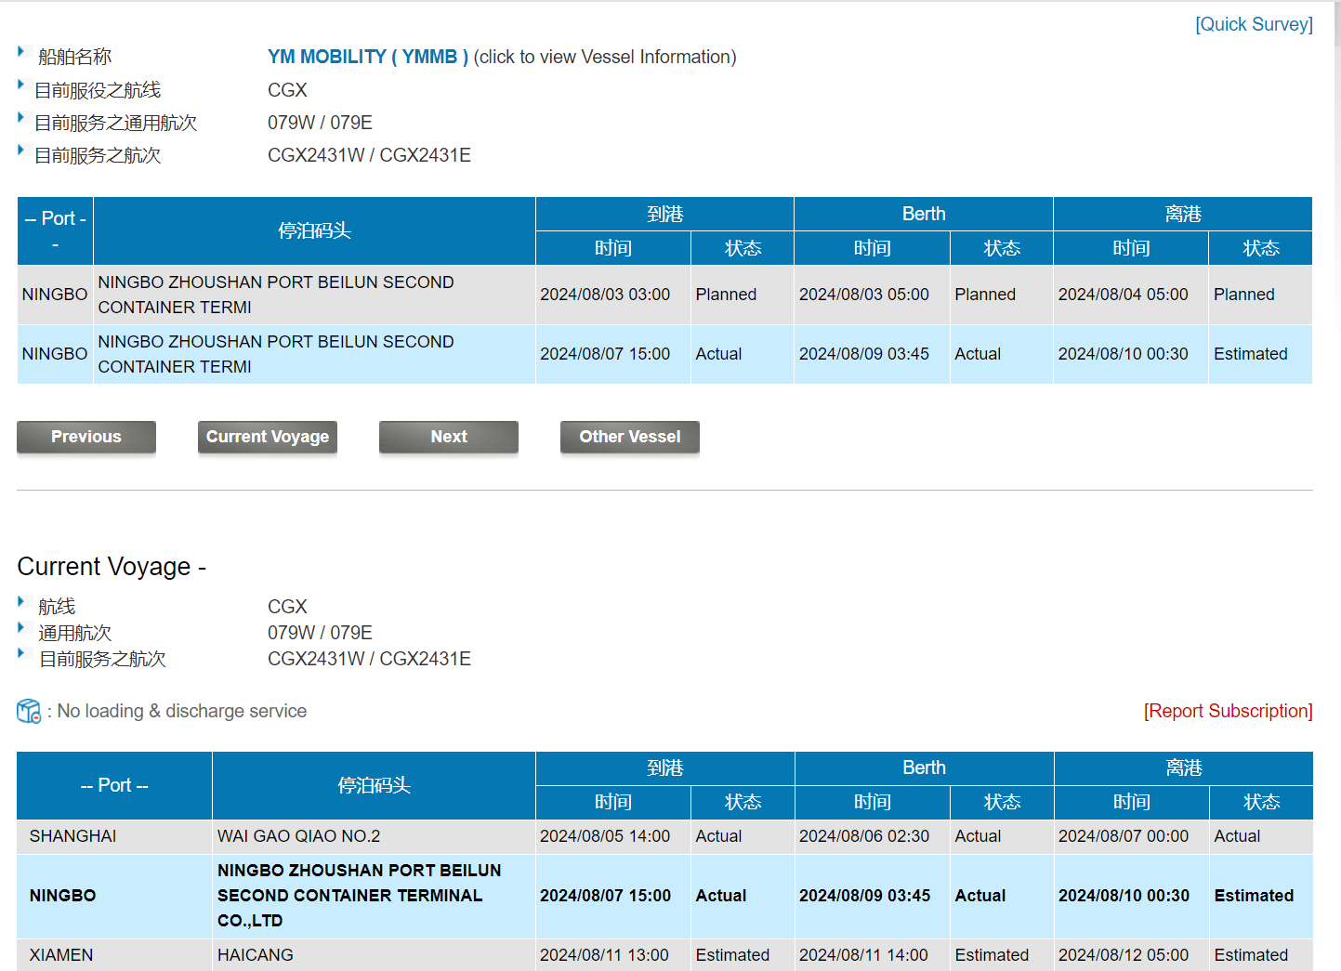Viewport: 1341px width, 971px height.
Task: Select the top CGX2431W / CGX2431E voyage value
Action: click(369, 155)
